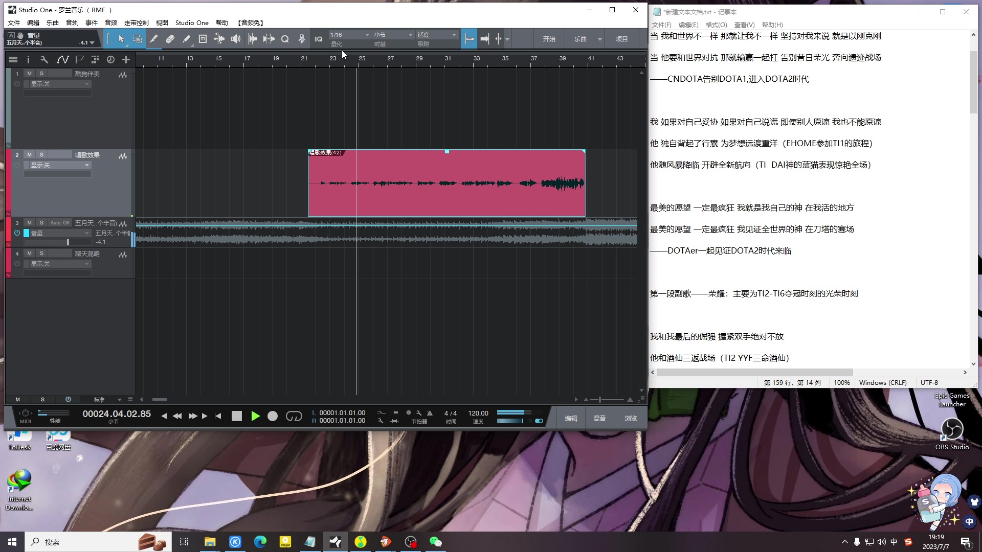Toggle the Snap button in toolbar
Image resolution: width=982 pixels, height=552 pixels.
coord(469,39)
